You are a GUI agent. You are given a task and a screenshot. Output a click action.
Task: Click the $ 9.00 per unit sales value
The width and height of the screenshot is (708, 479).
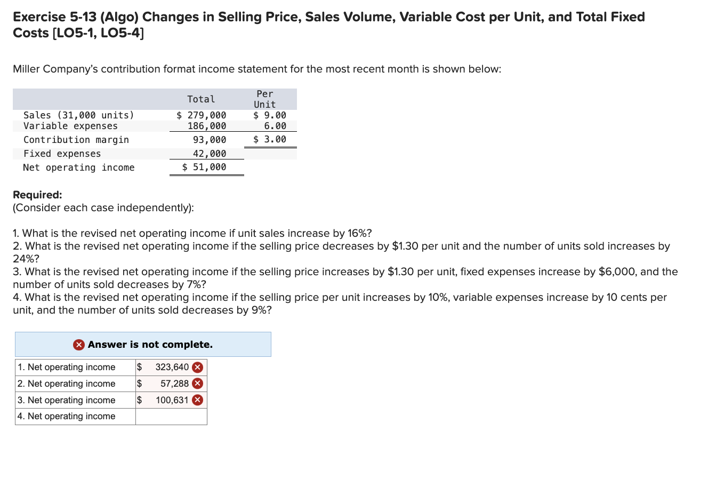pos(269,115)
